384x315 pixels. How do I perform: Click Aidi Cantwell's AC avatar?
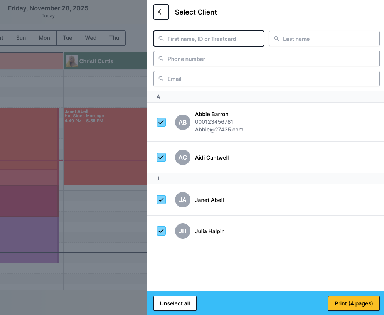[183, 157]
